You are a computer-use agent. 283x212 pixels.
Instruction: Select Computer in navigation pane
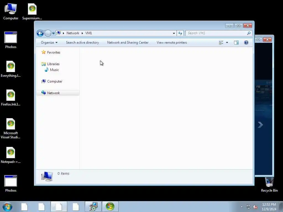pos(55,81)
